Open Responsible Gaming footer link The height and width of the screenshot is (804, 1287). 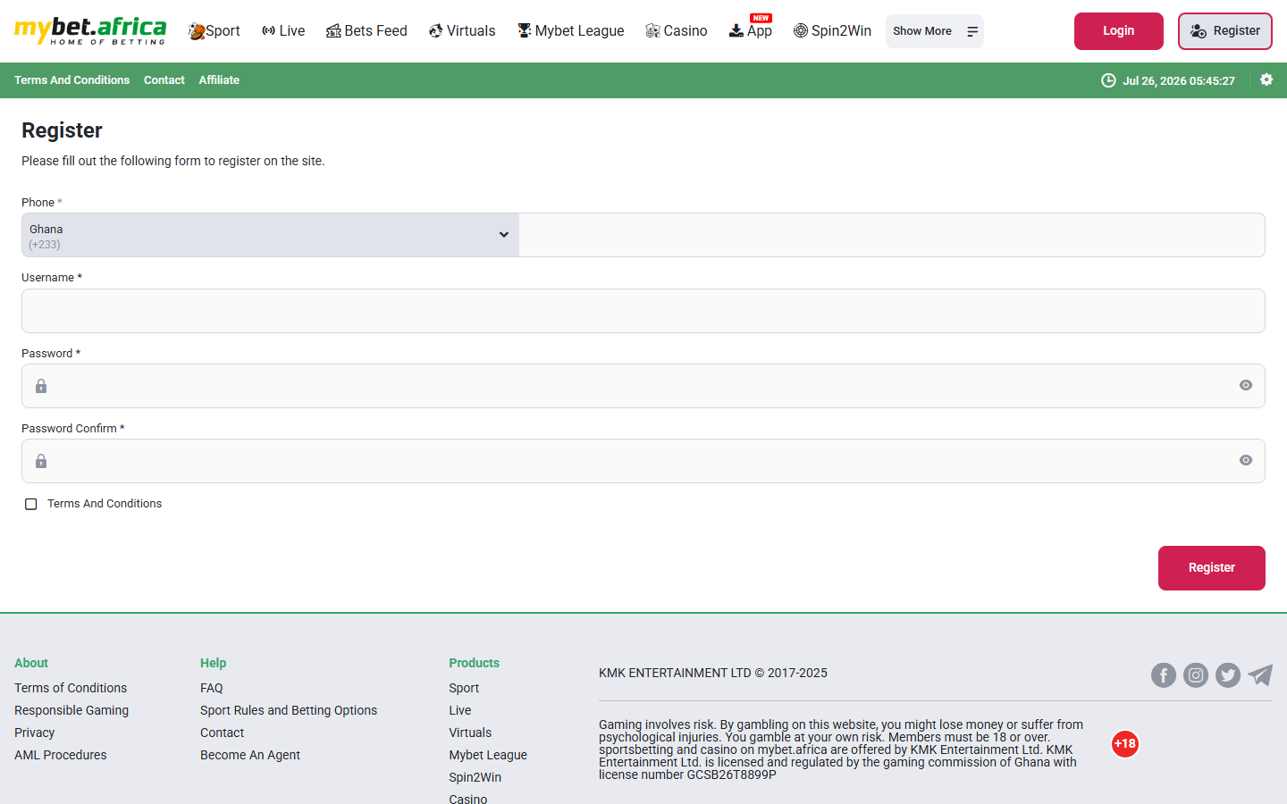coord(71,710)
